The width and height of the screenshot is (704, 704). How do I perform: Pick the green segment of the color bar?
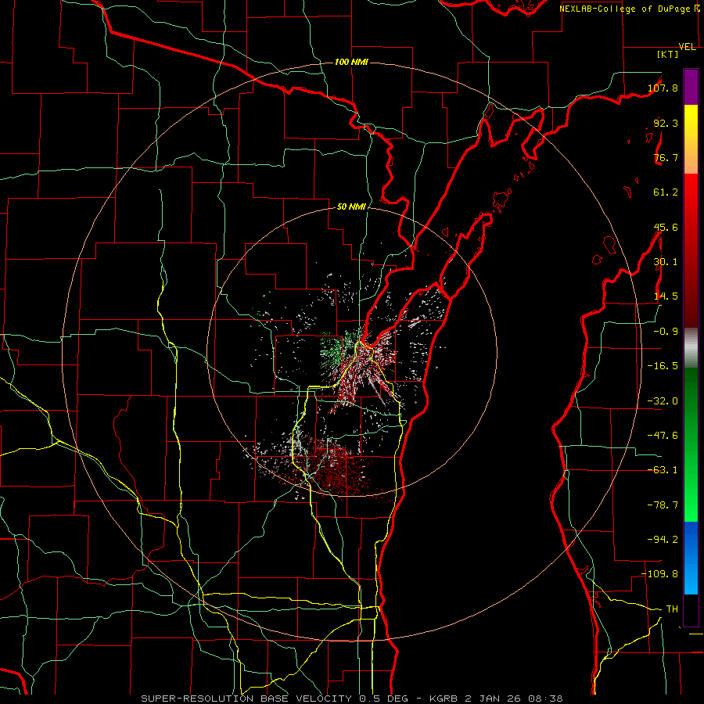691,444
